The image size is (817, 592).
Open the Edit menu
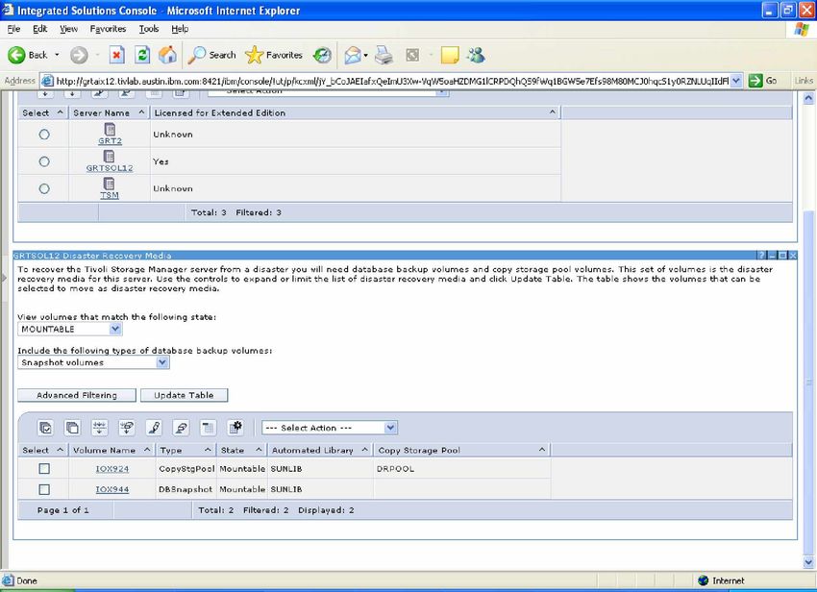pos(39,29)
